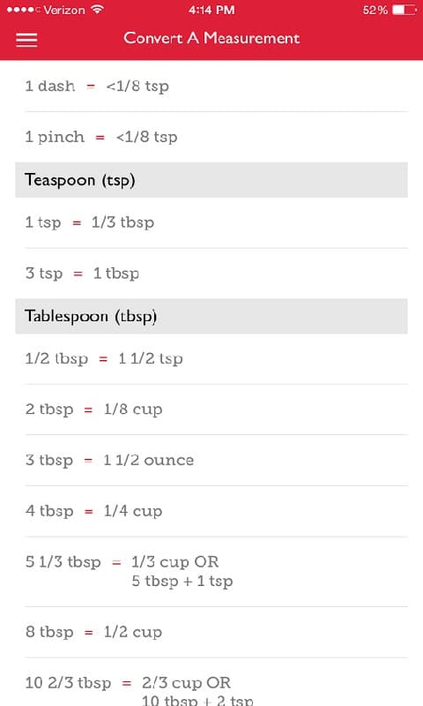Select the 3 tsp = 1 tbsp row

[216, 274]
